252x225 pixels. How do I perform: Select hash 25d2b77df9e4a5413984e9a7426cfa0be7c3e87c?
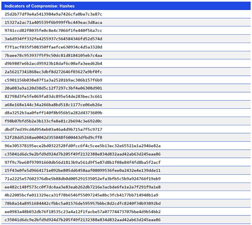pyautogui.click(x=53, y=14)
